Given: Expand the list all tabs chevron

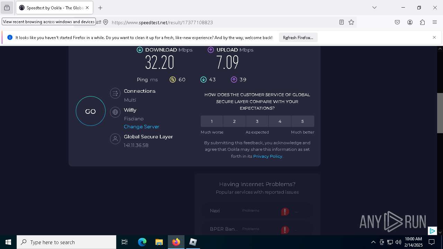Looking at the screenshot, I should click(x=374, y=8).
